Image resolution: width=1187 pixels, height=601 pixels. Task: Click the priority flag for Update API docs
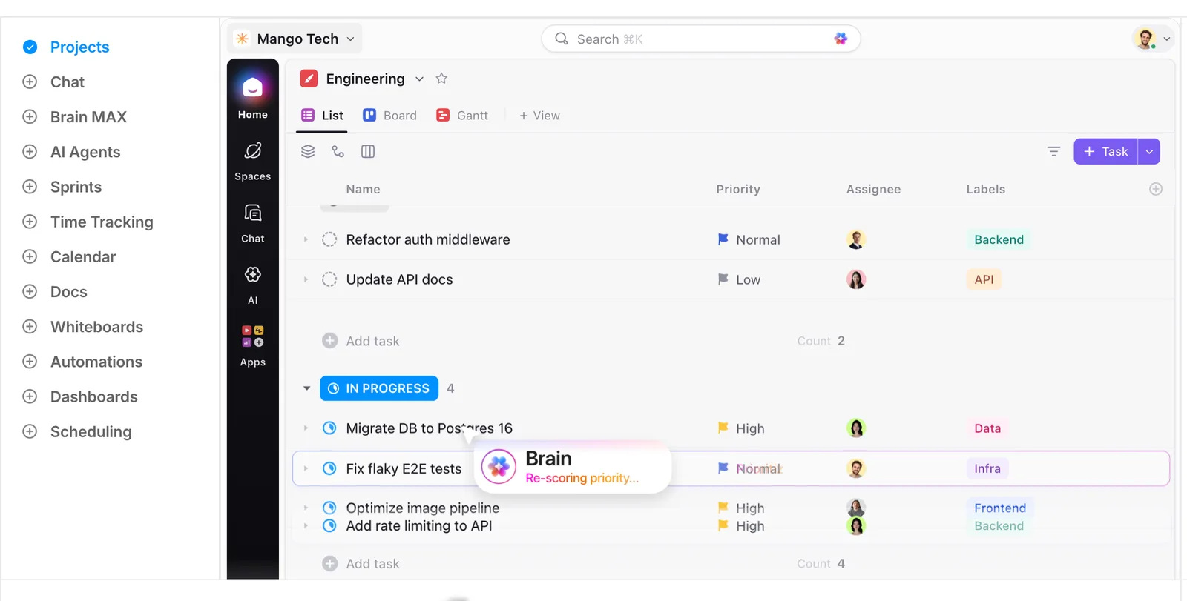(723, 279)
